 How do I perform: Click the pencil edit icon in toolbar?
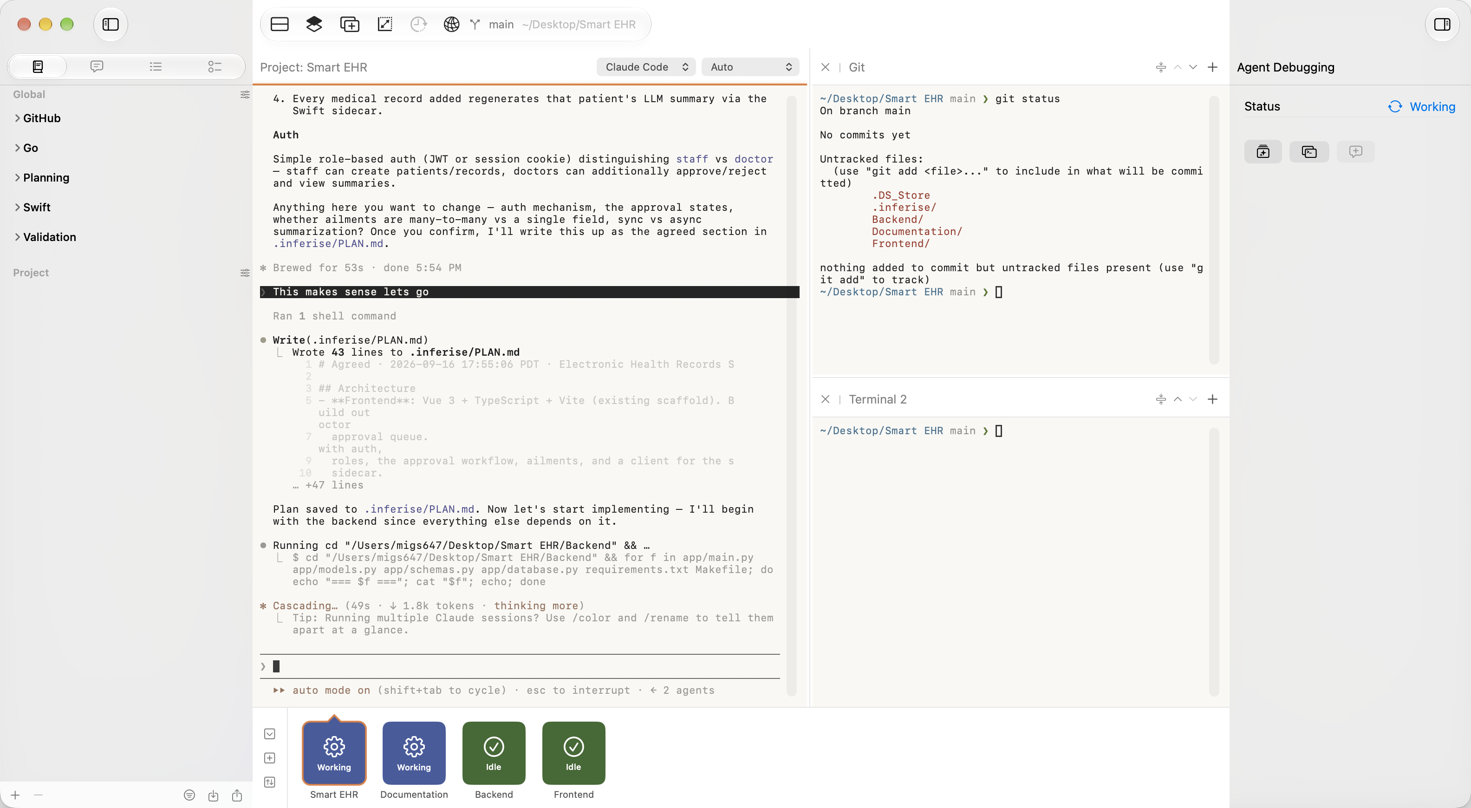pyautogui.click(x=385, y=24)
